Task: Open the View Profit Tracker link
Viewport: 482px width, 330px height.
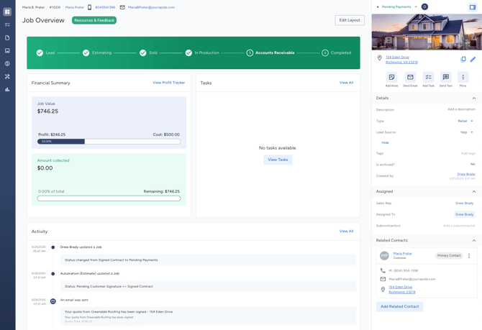Action: 168,83
